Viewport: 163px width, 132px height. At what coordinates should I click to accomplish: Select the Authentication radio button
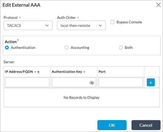[x=7, y=48]
